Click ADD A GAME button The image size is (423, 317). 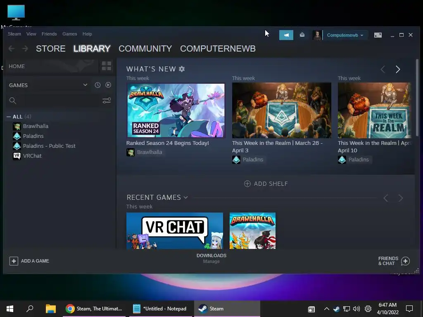(29, 261)
